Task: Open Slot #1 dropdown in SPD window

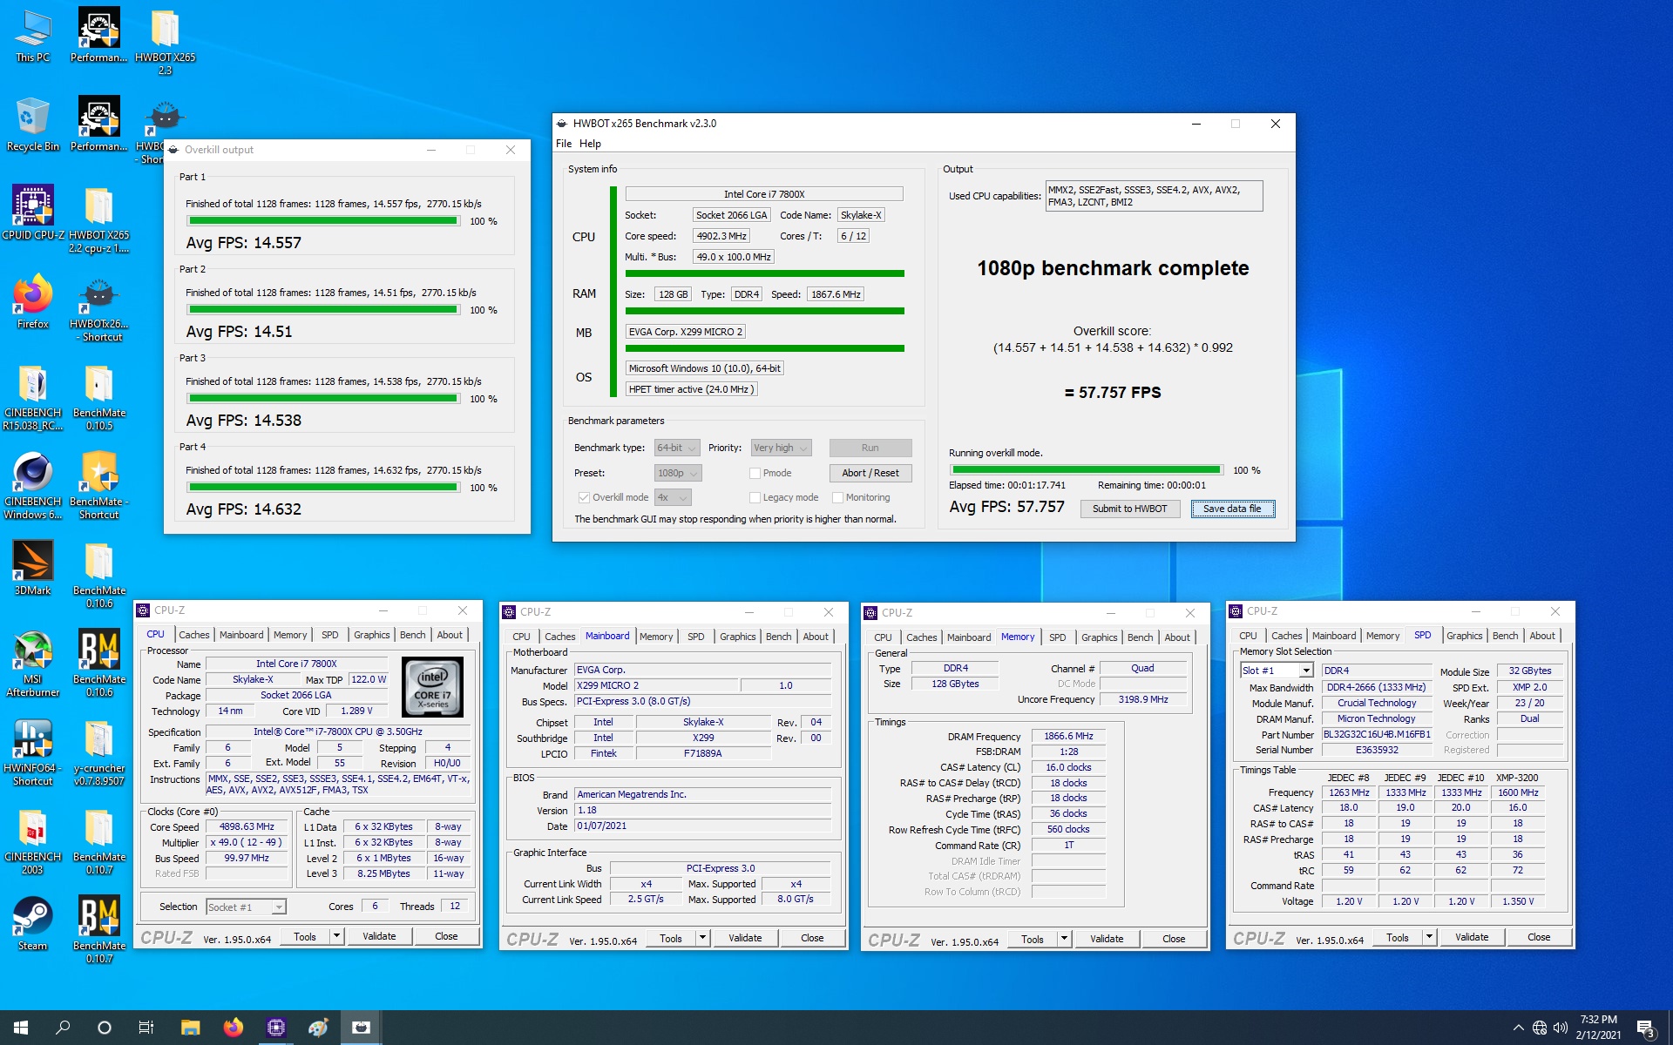Action: pyautogui.click(x=1276, y=671)
